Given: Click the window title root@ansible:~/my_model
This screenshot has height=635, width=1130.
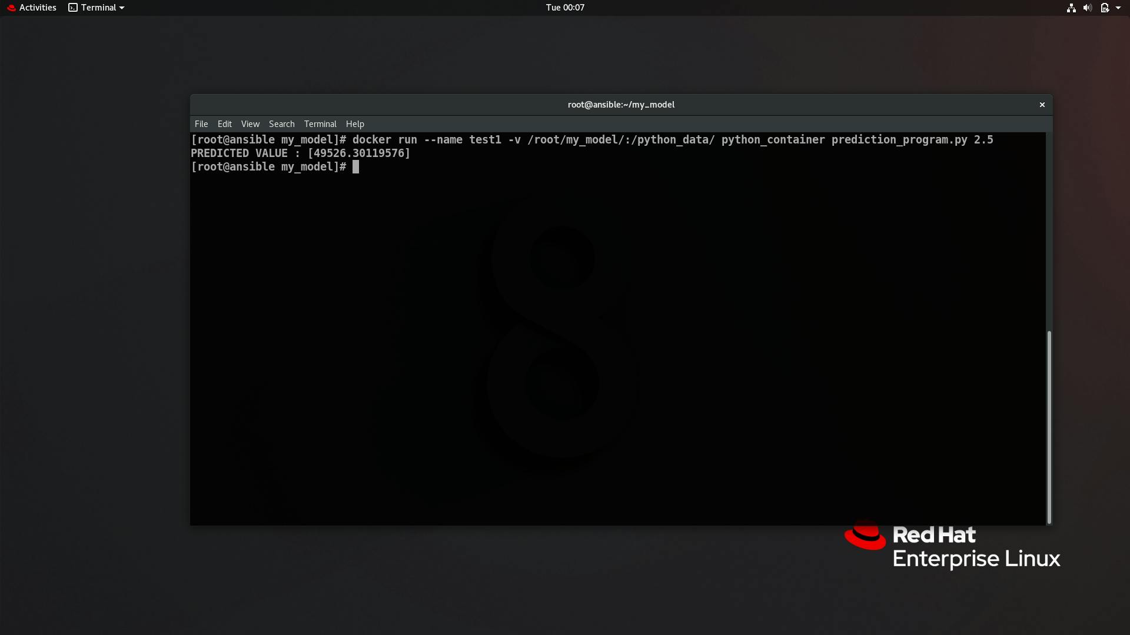Looking at the screenshot, I should [x=621, y=105].
